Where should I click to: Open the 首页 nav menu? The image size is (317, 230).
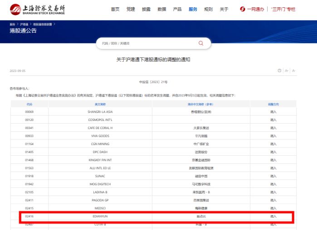pos(115,9)
